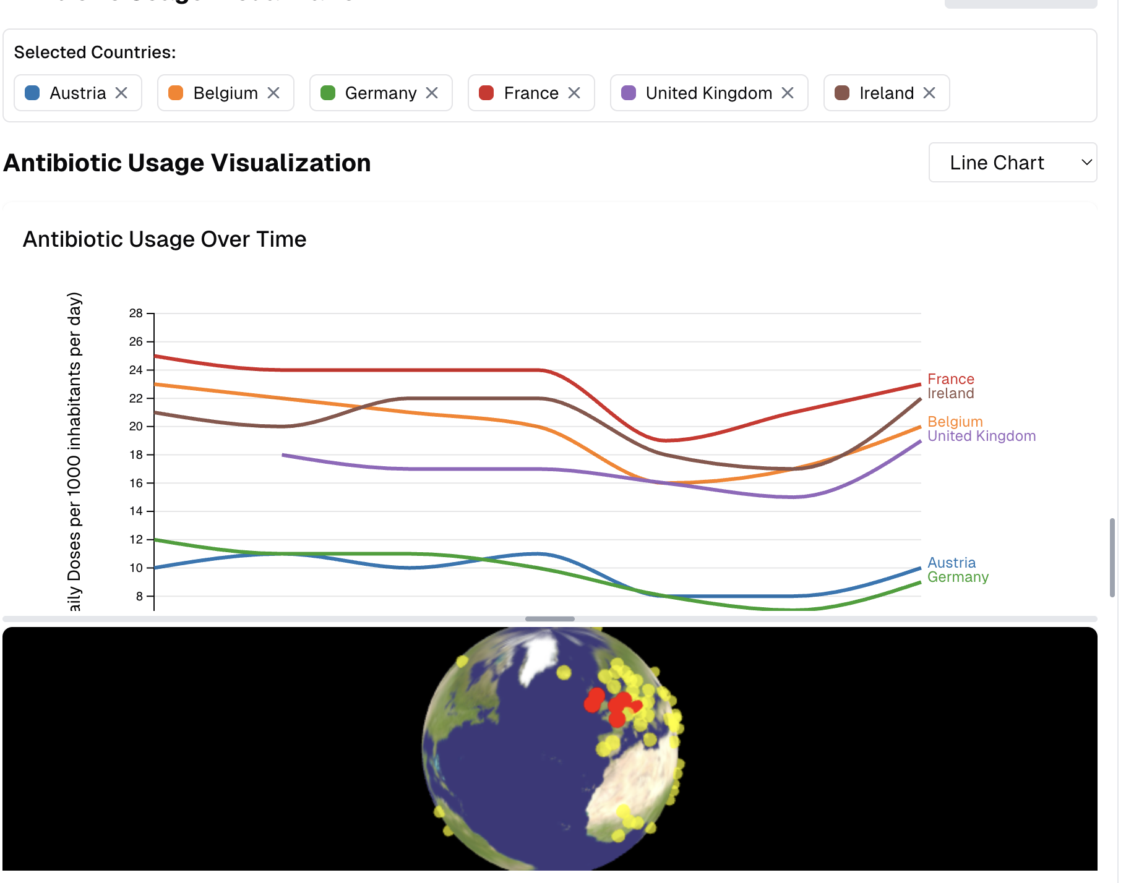
Task: Click the United Kingdom line label
Action: (x=982, y=436)
